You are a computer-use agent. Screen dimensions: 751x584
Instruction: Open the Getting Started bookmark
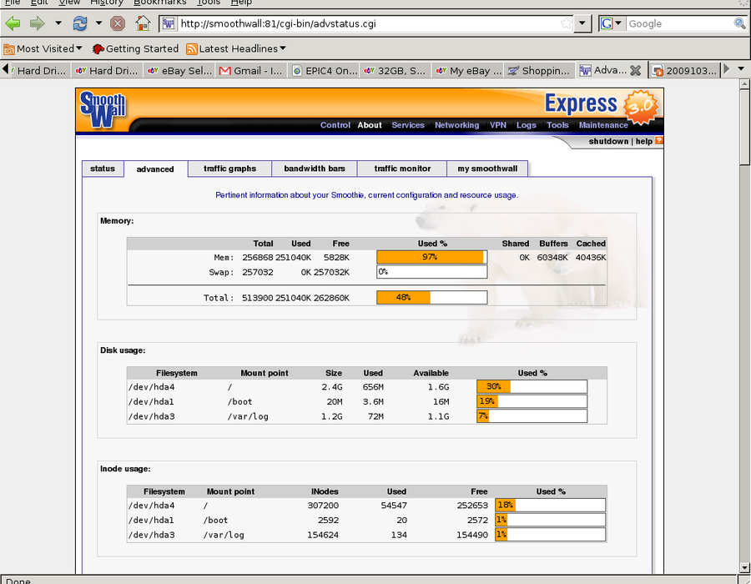tap(135, 49)
